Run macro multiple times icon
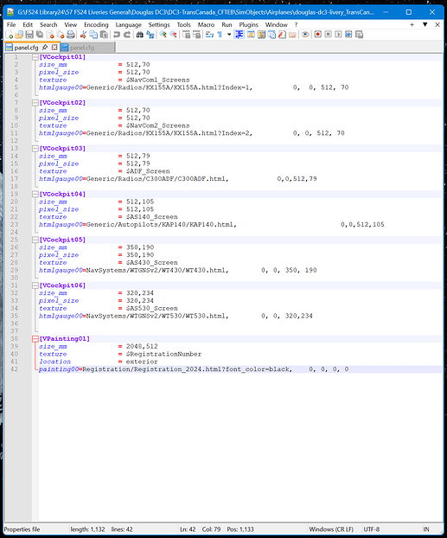447x538 pixels. (x=348, y=35)
